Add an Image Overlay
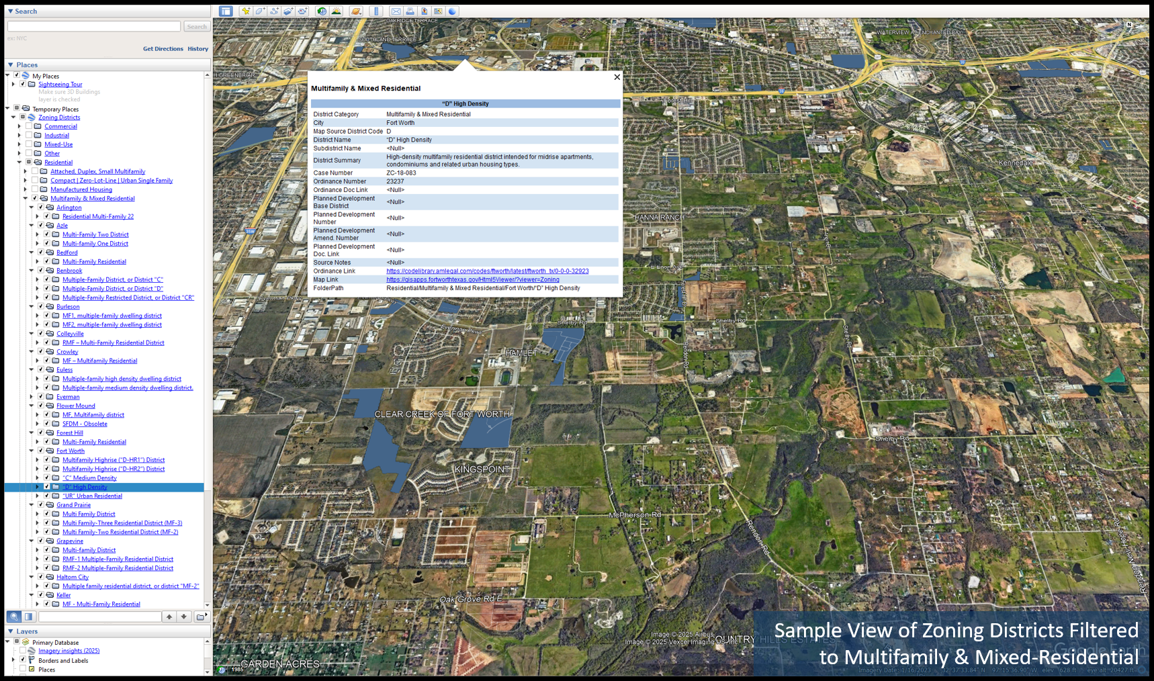The image size is (1154, 681). (x=288, y=11)
